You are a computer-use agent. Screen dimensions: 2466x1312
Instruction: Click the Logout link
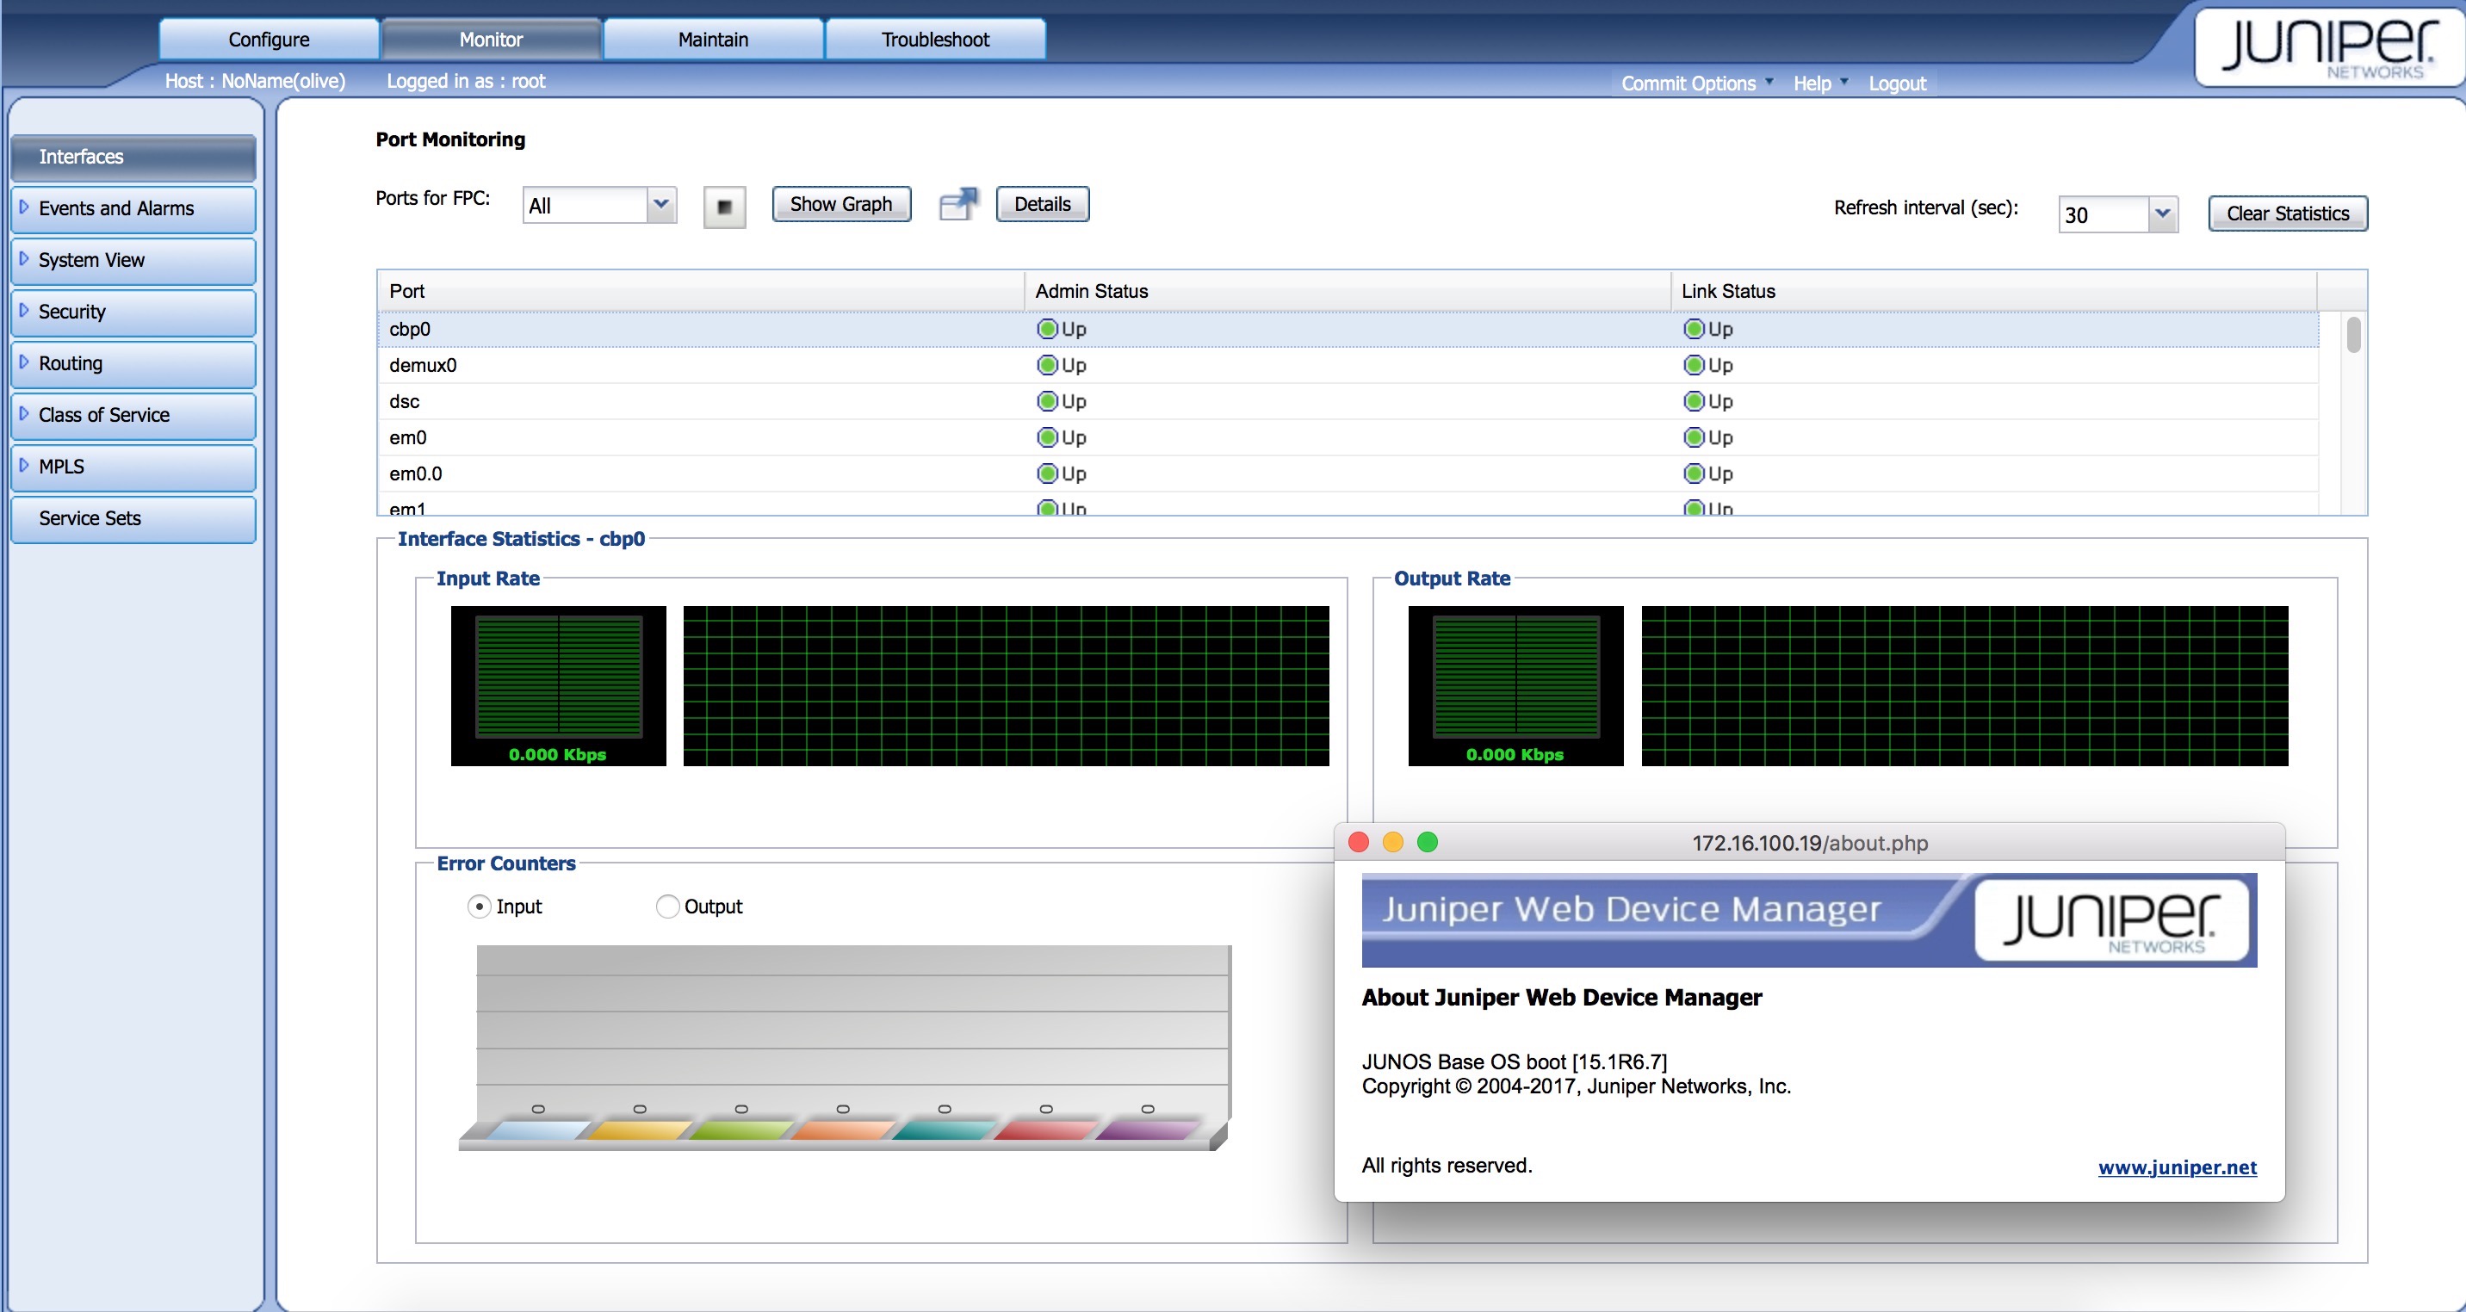(1898, 84)
